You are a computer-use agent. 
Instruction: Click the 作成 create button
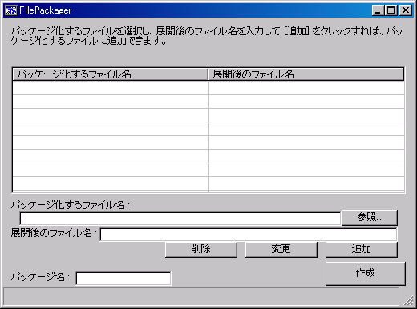tap(366, 273)
